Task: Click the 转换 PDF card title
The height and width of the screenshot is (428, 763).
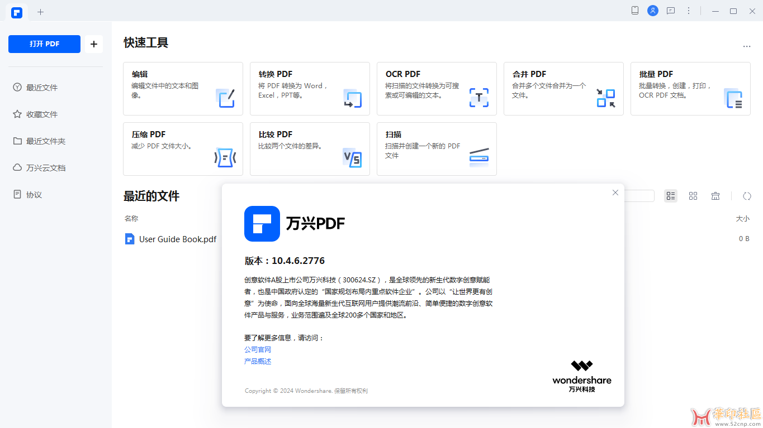Action: [276, 74]
